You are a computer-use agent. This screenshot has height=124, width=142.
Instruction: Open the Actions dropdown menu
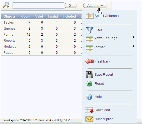95,5
